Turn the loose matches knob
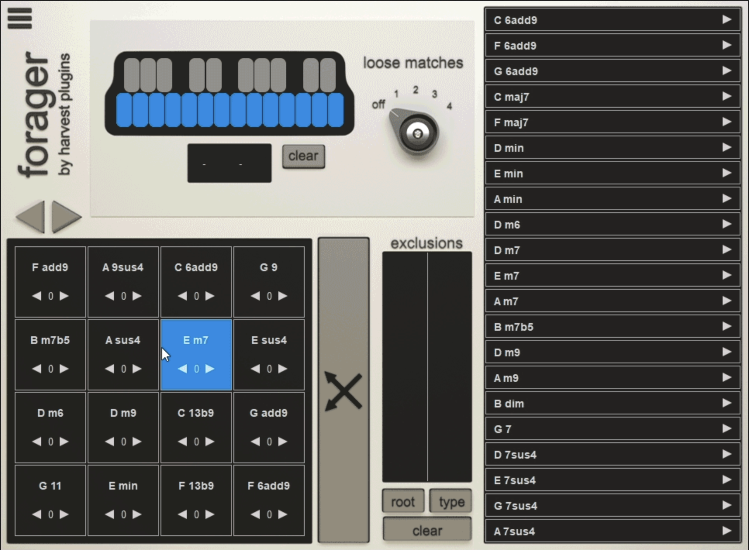 coord(417,133)
